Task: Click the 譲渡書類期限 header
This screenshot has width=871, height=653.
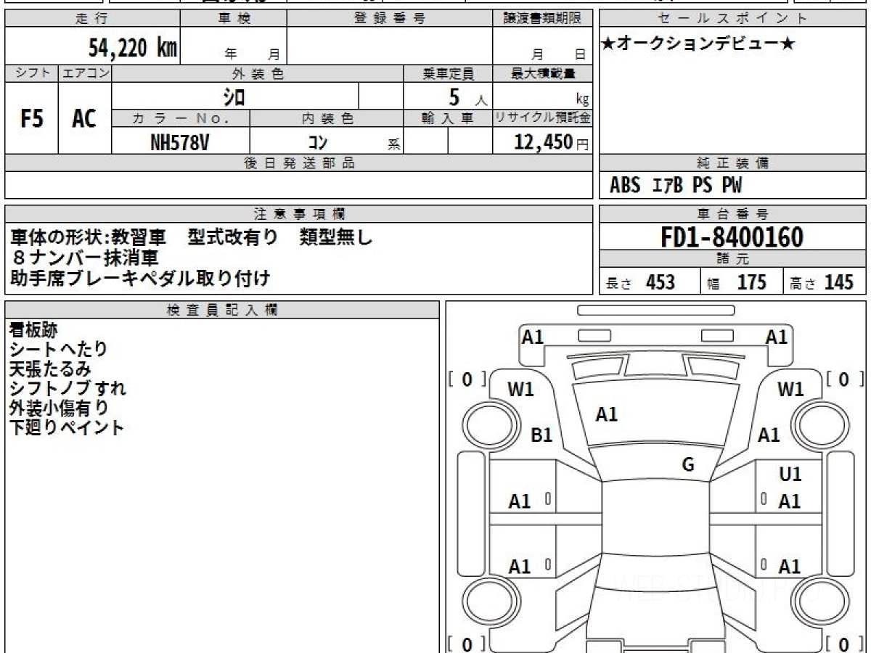Action: (x=542, y=19)
